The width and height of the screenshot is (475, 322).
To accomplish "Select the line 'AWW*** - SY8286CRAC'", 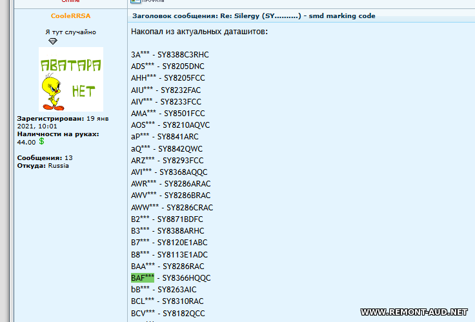I will pos(172,208).
